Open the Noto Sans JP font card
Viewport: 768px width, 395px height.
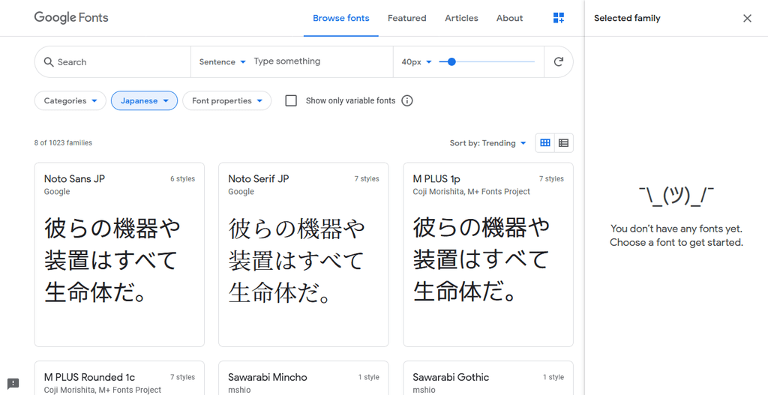pos(119,255)
